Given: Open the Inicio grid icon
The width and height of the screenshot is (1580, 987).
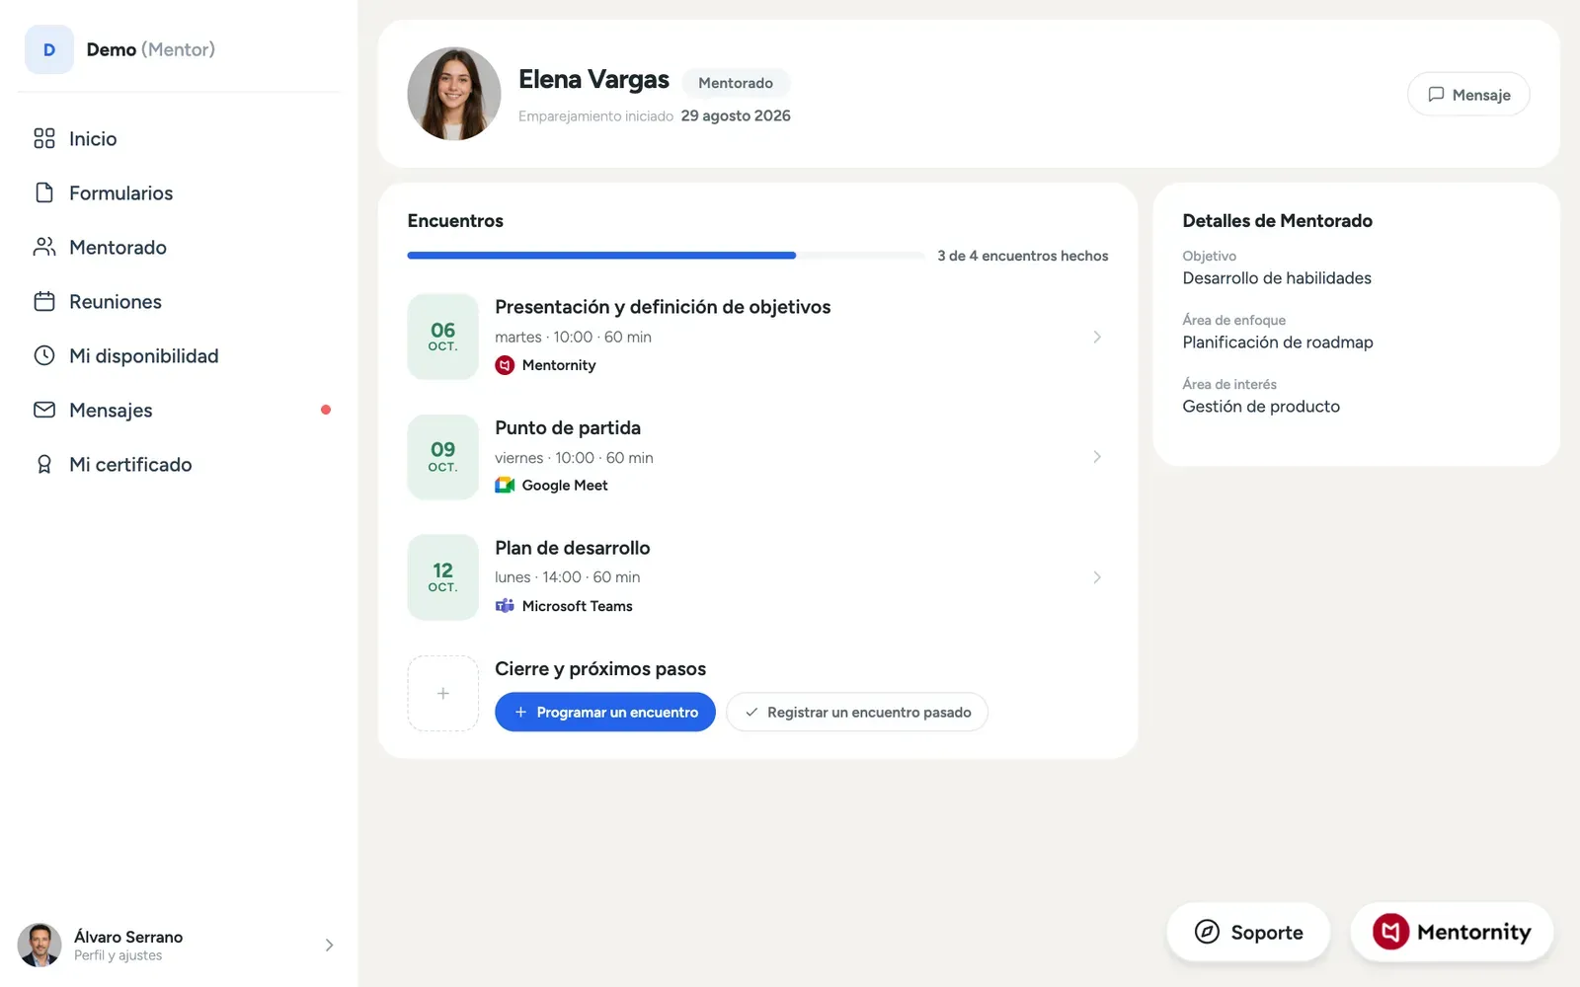Looking at the screenshot, I should 44,138.
